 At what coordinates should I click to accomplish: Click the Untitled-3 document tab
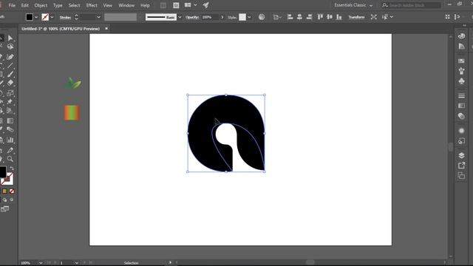pos(61,29)
